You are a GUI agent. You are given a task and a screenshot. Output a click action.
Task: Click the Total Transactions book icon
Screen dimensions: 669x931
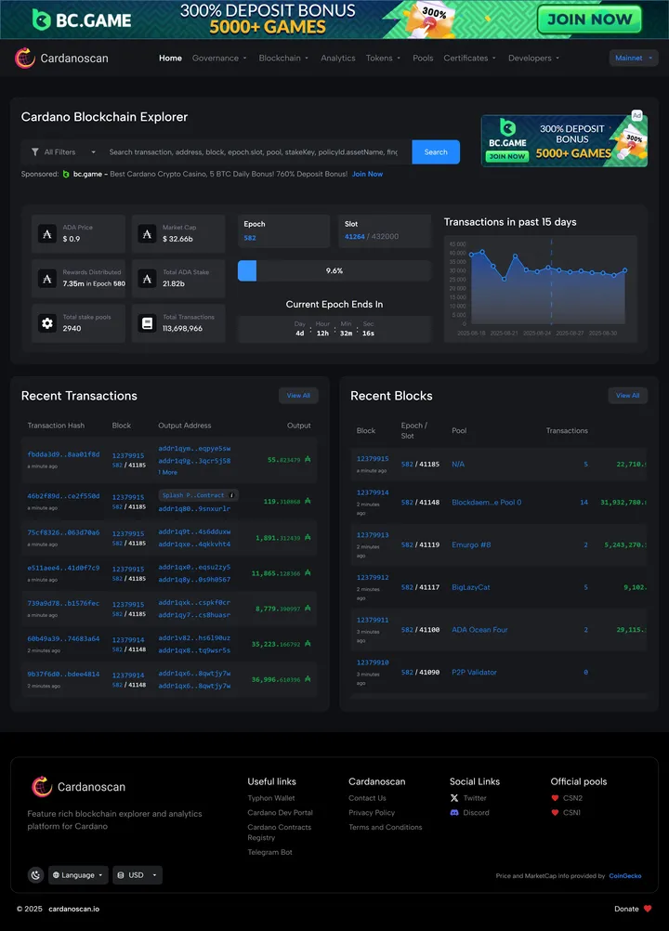click(146, 323)
